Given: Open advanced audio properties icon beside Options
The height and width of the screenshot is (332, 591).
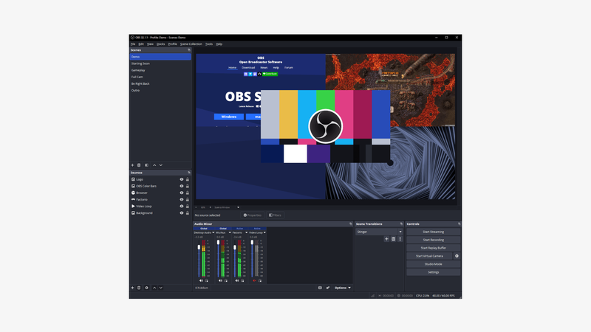Looking at the screenshot, I should 328,288.
